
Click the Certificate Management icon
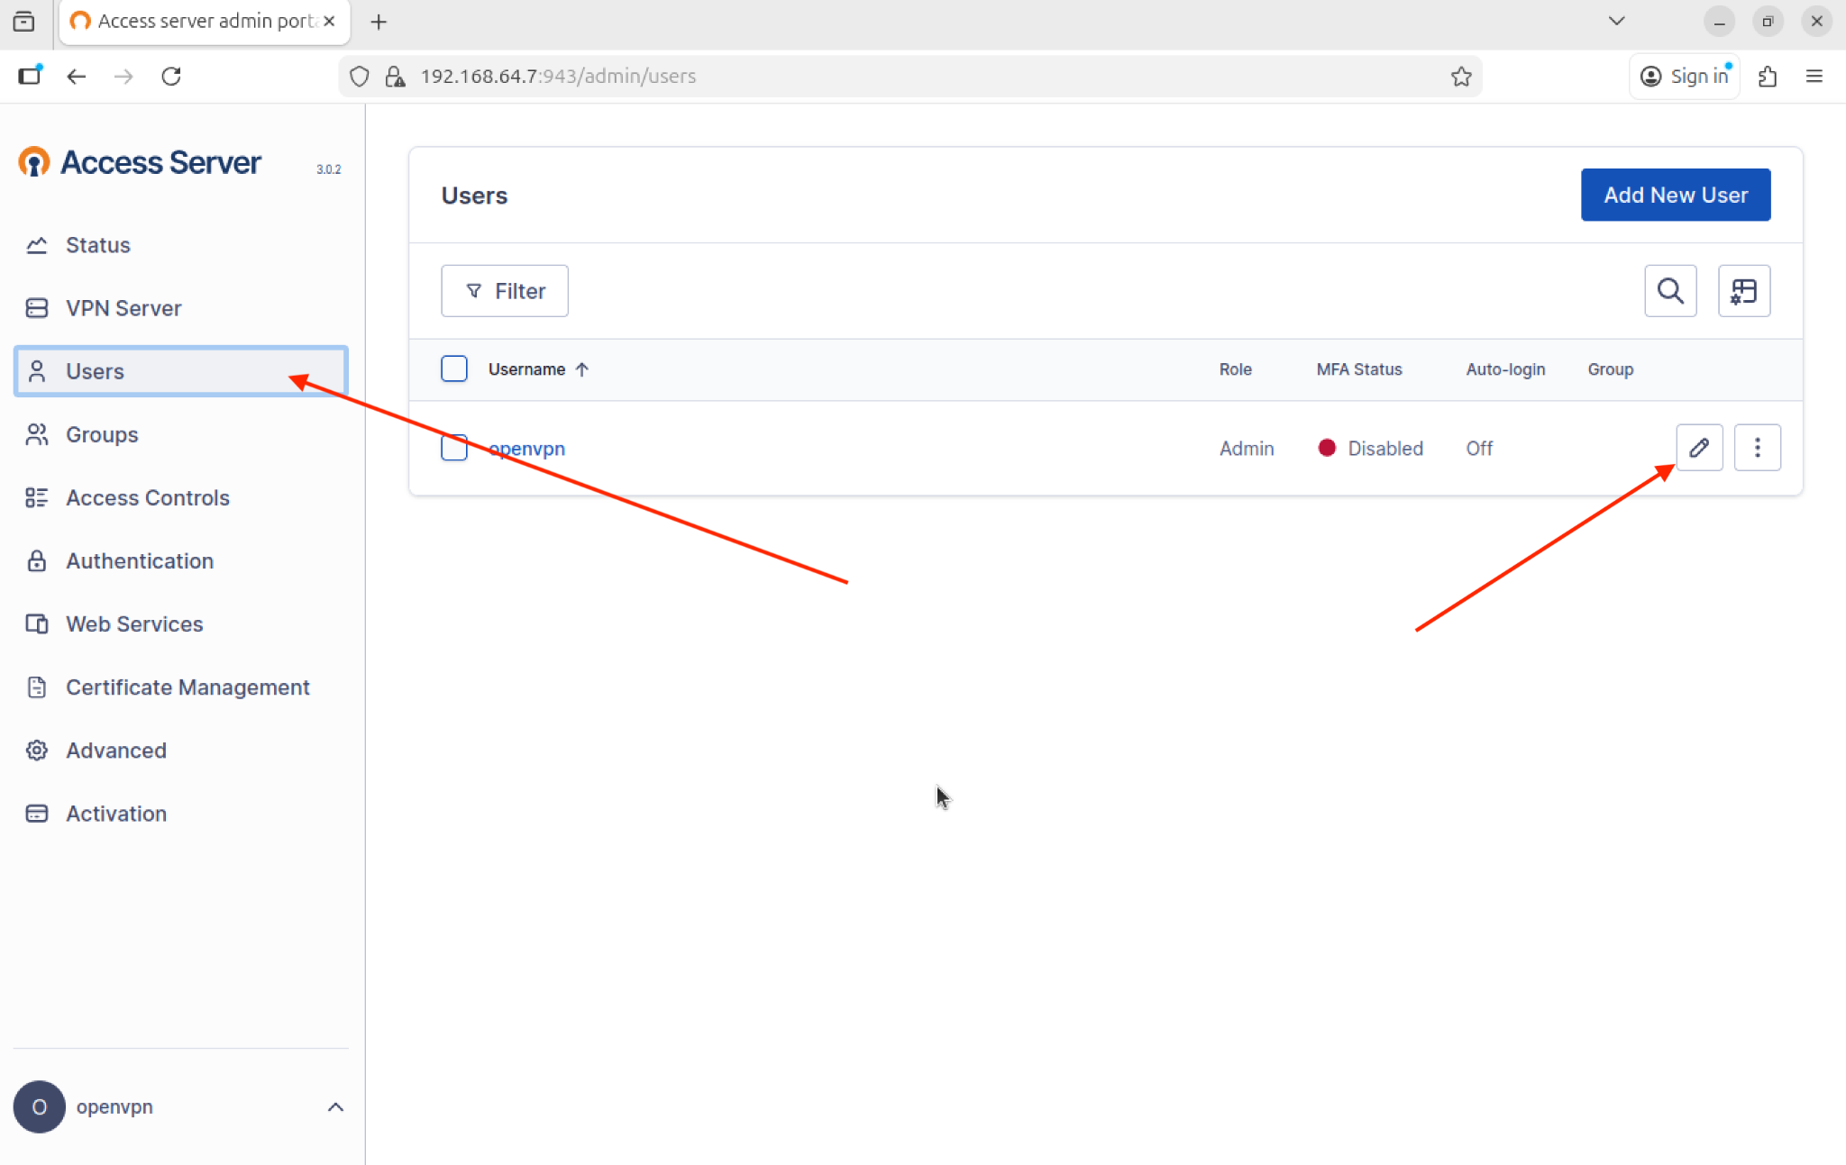(37, 687)
